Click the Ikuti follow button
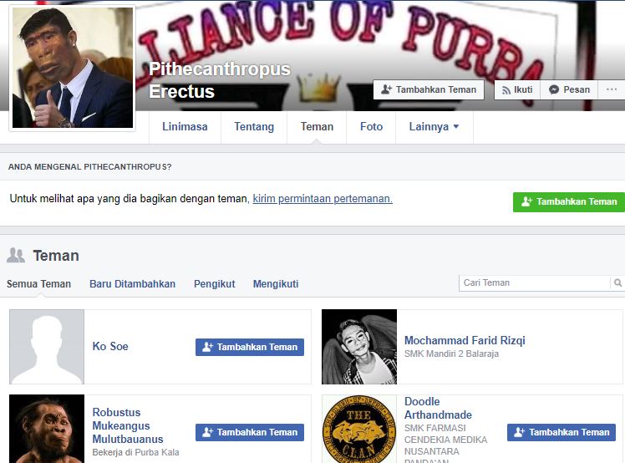The width and height of the screenshot is (625, 463). coord(516,89)
